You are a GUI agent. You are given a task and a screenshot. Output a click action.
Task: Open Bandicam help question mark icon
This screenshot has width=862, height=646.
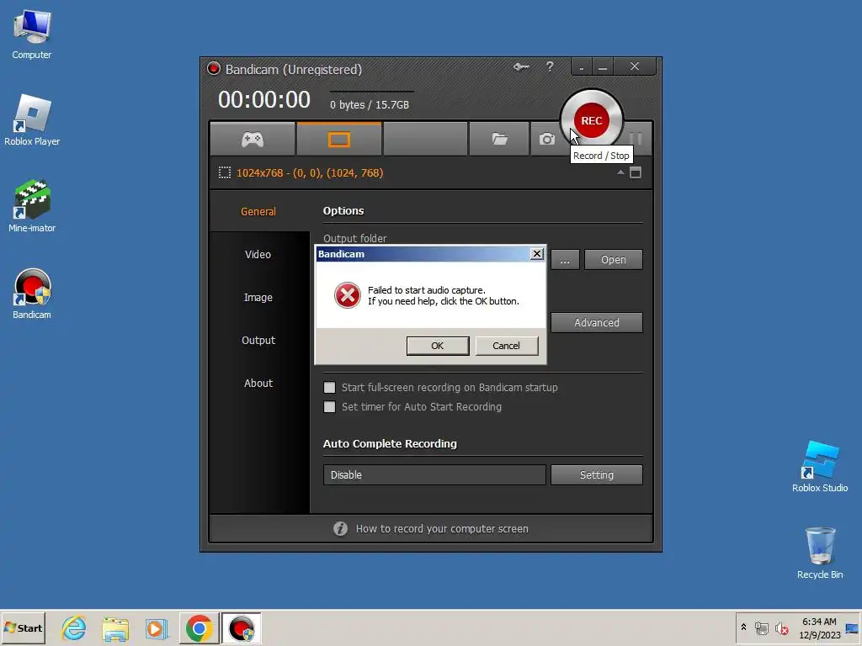coord(550,67)
